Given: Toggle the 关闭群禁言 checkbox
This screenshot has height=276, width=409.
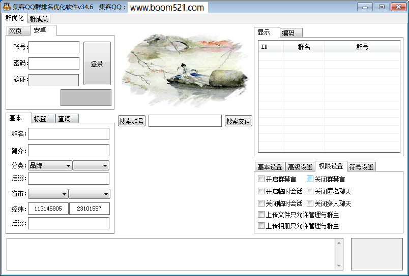Looking at the screenshot, I should (310, 179).
